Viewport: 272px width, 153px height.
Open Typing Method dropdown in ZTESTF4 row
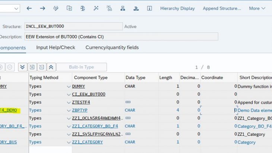69,103
